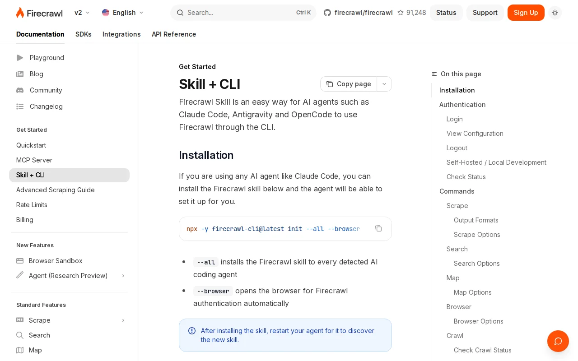578x361 pixels.
Task: Click the Installation heading
Action: (x=206, y=155)
